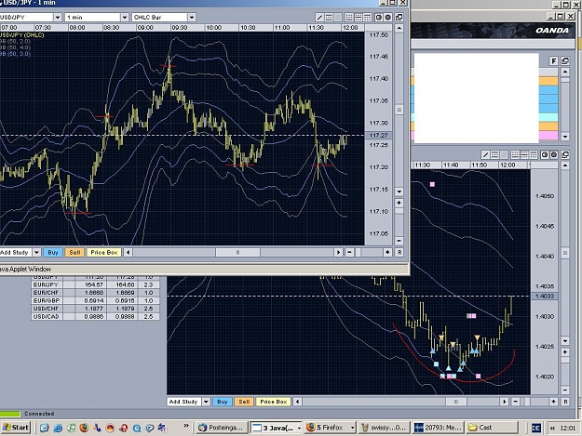The height and width of the screenshot is (436, 582).
Task: Click detach icon in background chart toolbar
Action: click(565, 155)
